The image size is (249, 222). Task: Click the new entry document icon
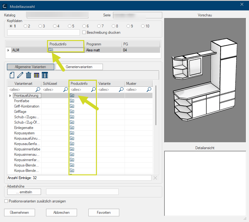12,75
